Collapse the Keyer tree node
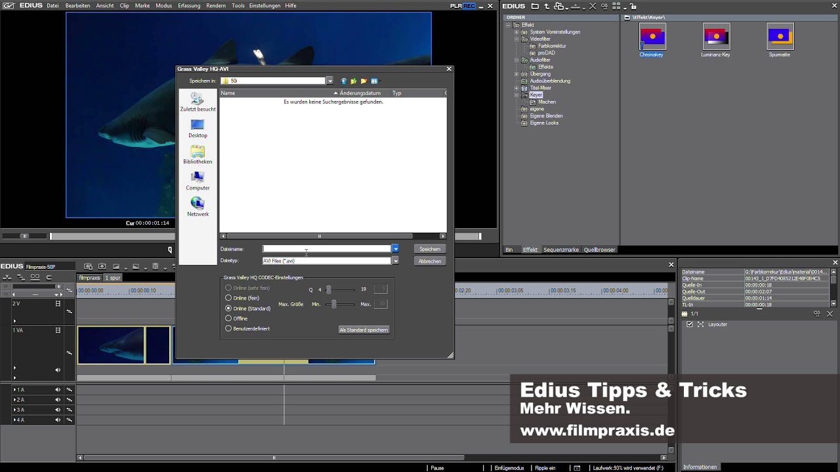The image size is (840, 472). pos(516,95)
